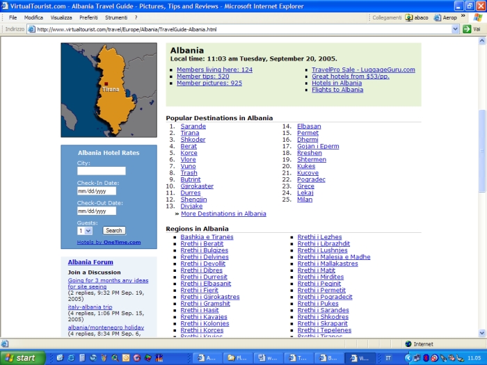Switch to the 'B...' taskbar window
Viewport: 487px width, 365px height.
(x=329, y=358)
